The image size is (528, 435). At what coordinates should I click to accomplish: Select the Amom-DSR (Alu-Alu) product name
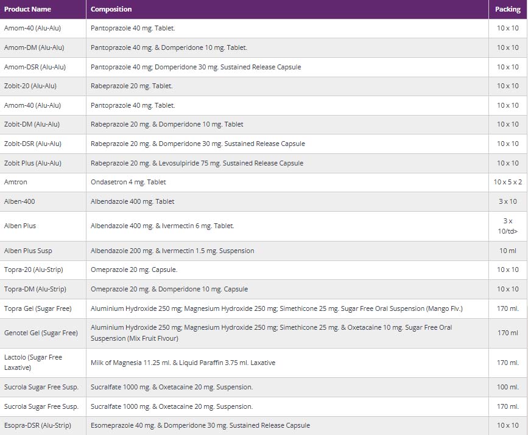(x=35, y=67)
